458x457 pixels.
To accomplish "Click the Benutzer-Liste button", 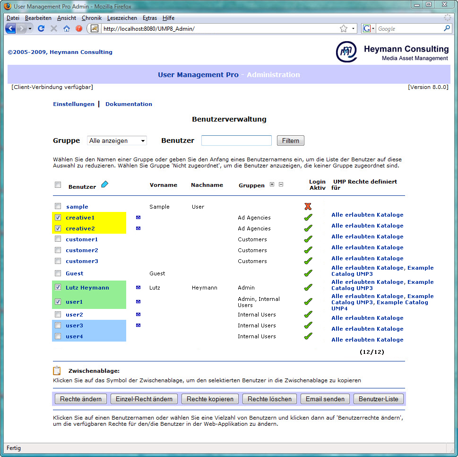I will tap(379, 399).
